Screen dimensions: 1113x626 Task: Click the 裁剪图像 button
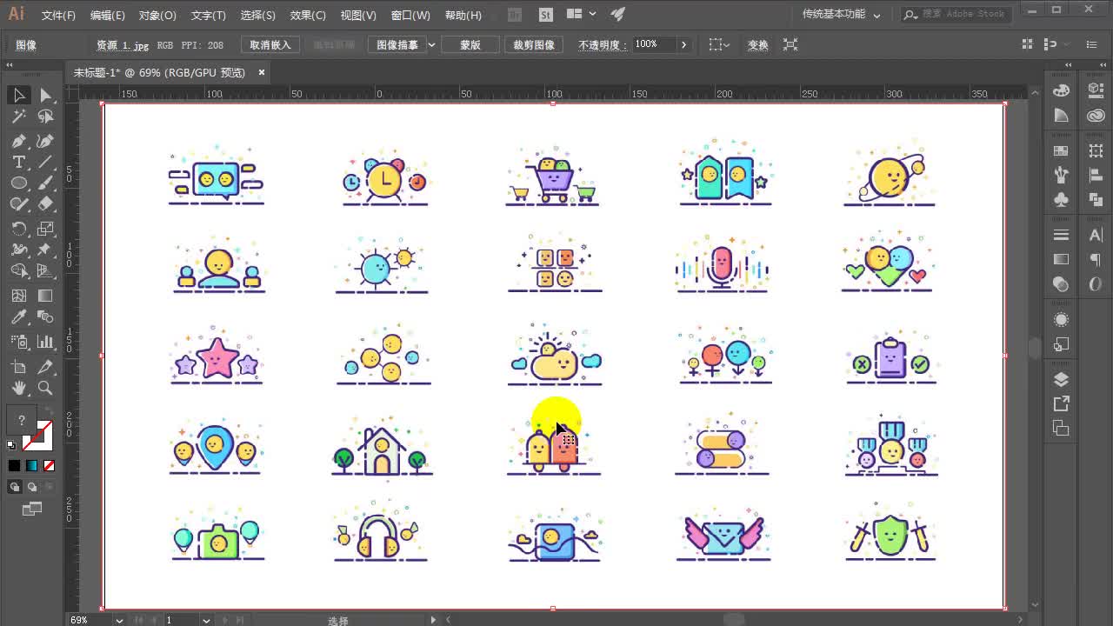coord(534,44)
